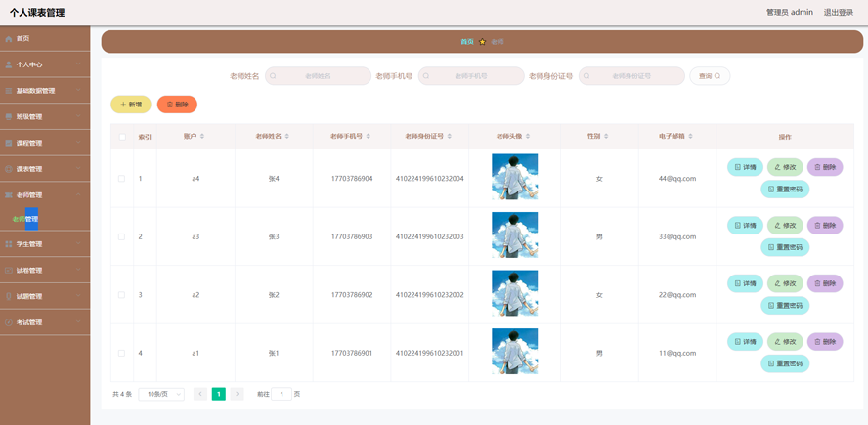
Task: Check the checkbox for row a4
Action: click(121, 179)
